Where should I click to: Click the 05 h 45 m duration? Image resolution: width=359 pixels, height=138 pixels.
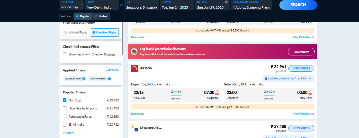(x=176, y=91)
